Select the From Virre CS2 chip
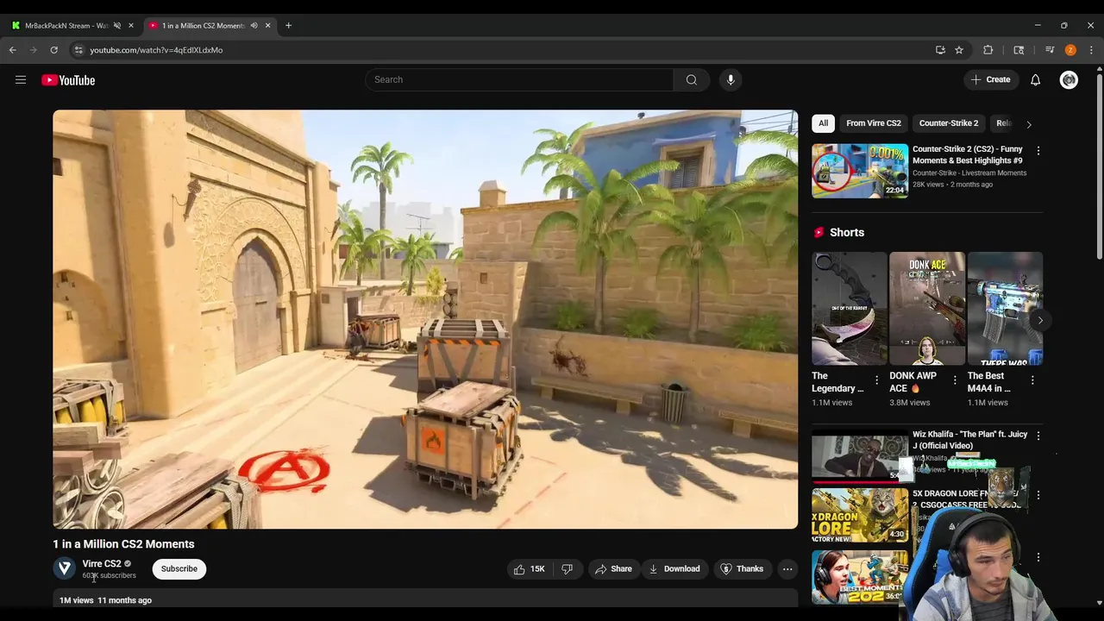Screen dimensions: 1104x621 873,123
